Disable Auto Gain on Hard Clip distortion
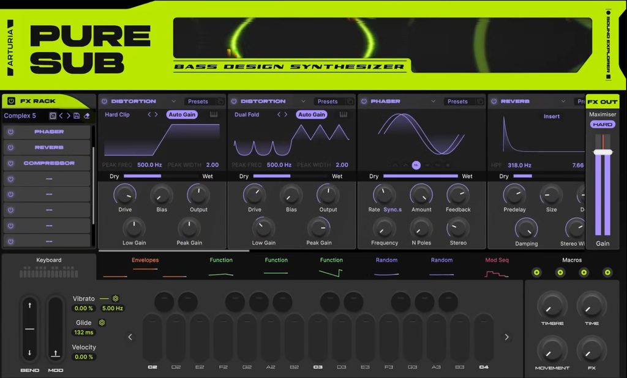Image resolution: width=627 pixels, height=378 pixels. click(x=182, y=114)
